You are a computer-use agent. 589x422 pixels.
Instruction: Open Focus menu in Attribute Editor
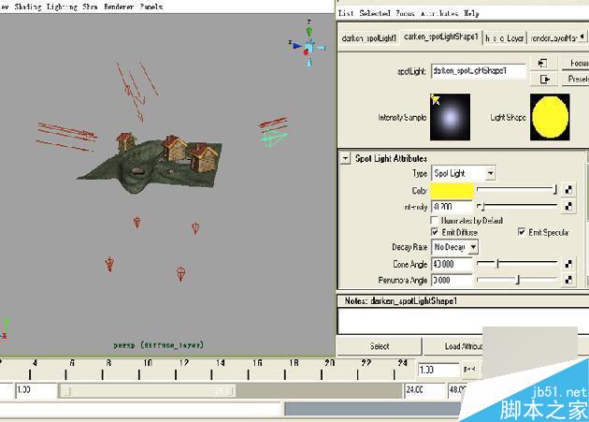coord(406,13)
